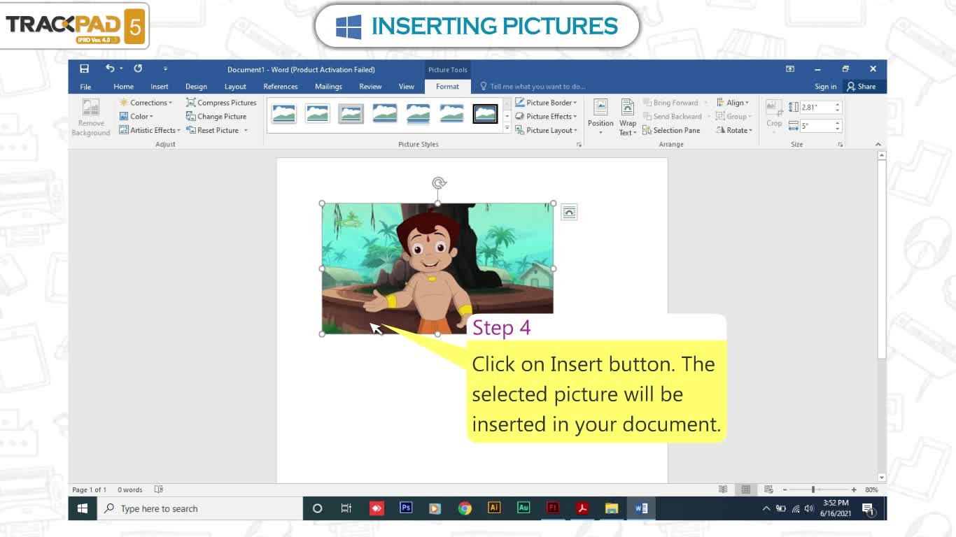Click the shape width field showing 5"
956x537 pixels.
(816, 126)
